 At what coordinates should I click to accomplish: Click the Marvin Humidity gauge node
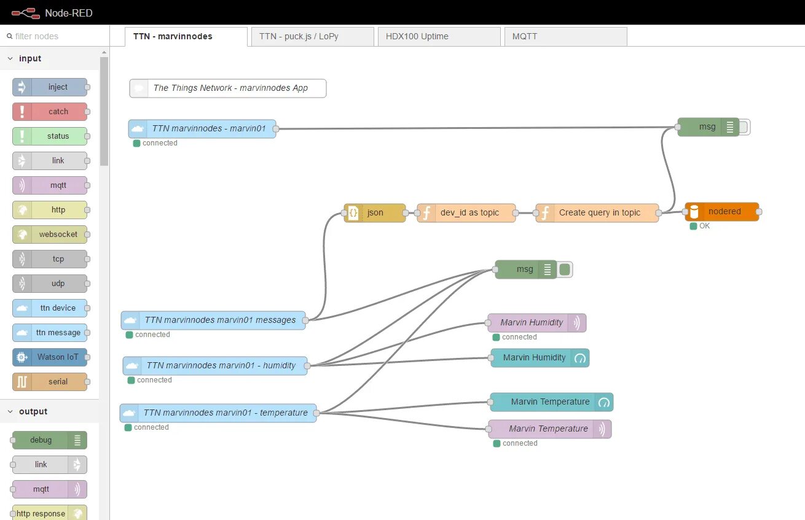540,358
